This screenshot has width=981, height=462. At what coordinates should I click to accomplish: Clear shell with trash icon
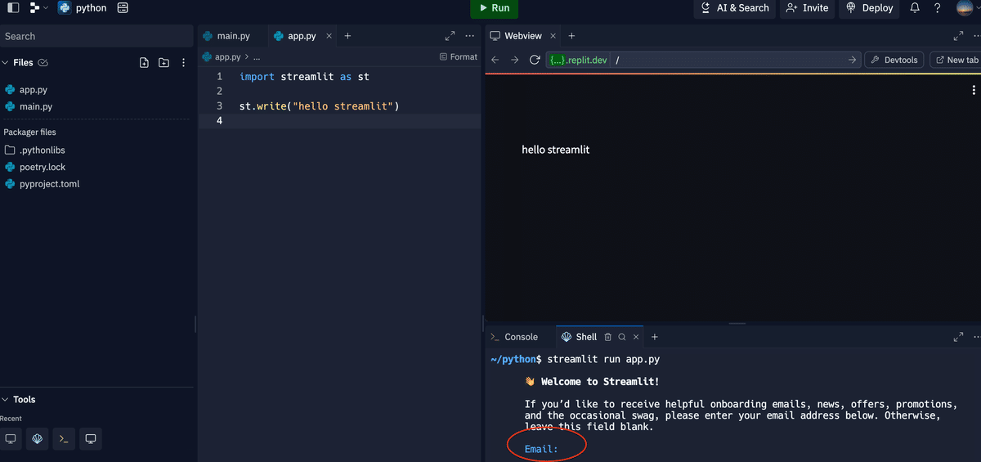pos(607,337)
